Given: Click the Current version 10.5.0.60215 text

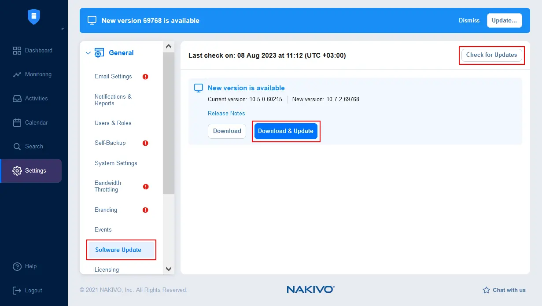Looking at the screenshot, I should click(245, 100).
